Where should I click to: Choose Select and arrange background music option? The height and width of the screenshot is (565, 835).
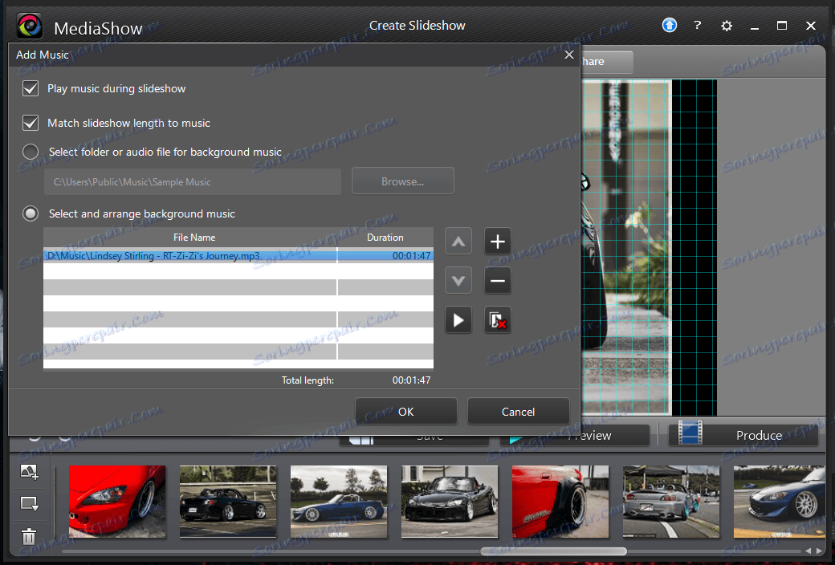point(31,213)
